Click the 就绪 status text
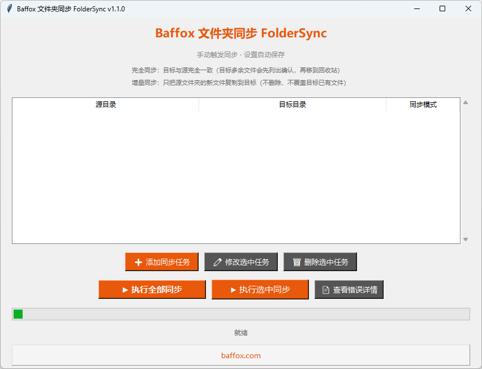 241,333
